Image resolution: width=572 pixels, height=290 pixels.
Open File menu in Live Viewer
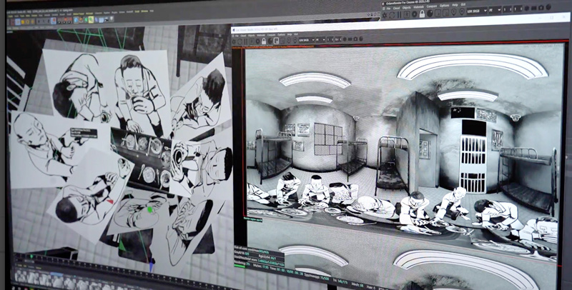point(237,36)
